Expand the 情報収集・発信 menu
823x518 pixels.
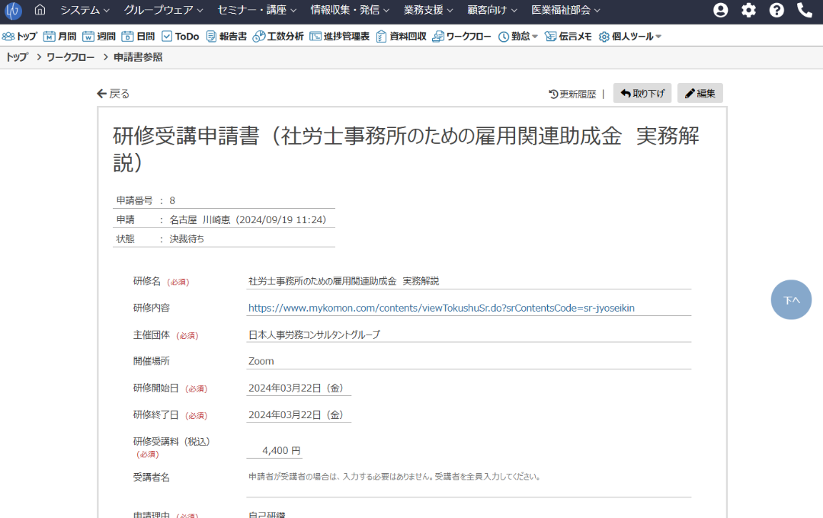pyautogui.click(x=350, y=10)
